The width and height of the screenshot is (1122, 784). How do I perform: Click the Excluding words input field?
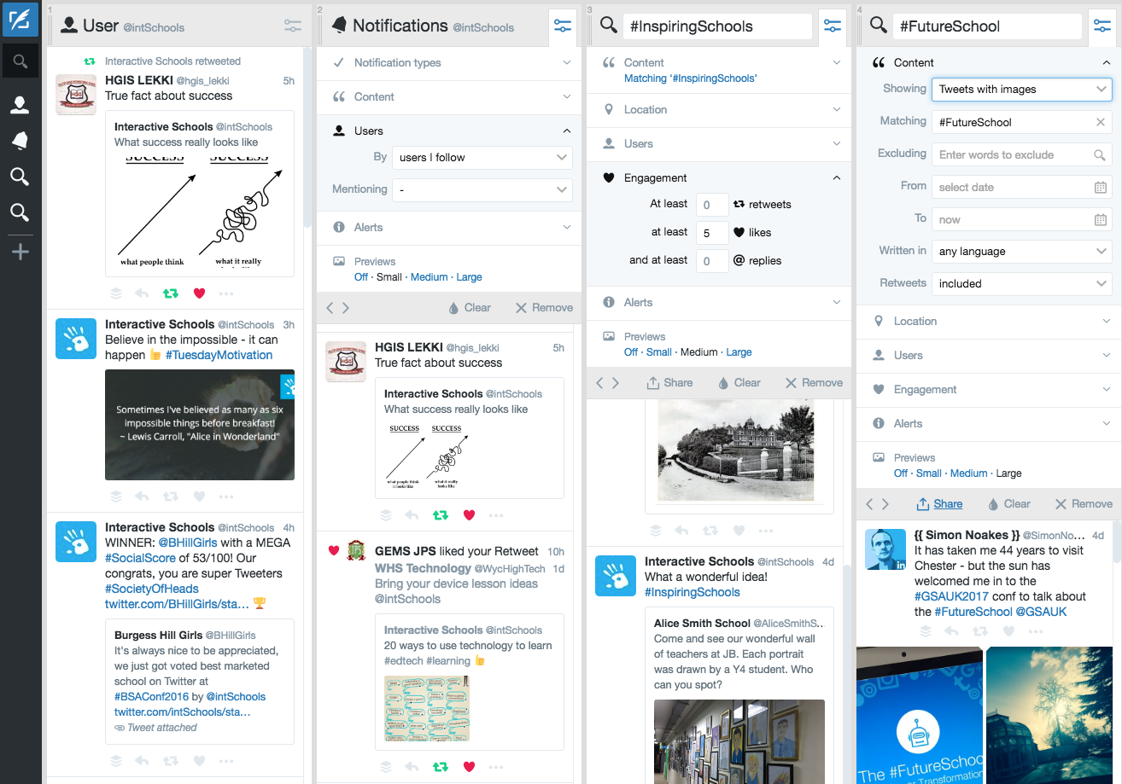[1022, 154]
